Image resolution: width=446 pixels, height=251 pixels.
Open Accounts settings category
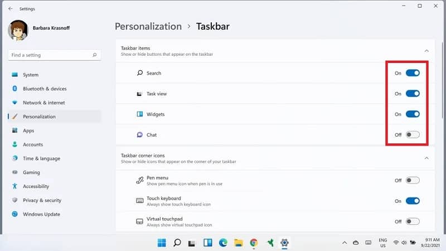pyautogui.click(x=55, y=144)
